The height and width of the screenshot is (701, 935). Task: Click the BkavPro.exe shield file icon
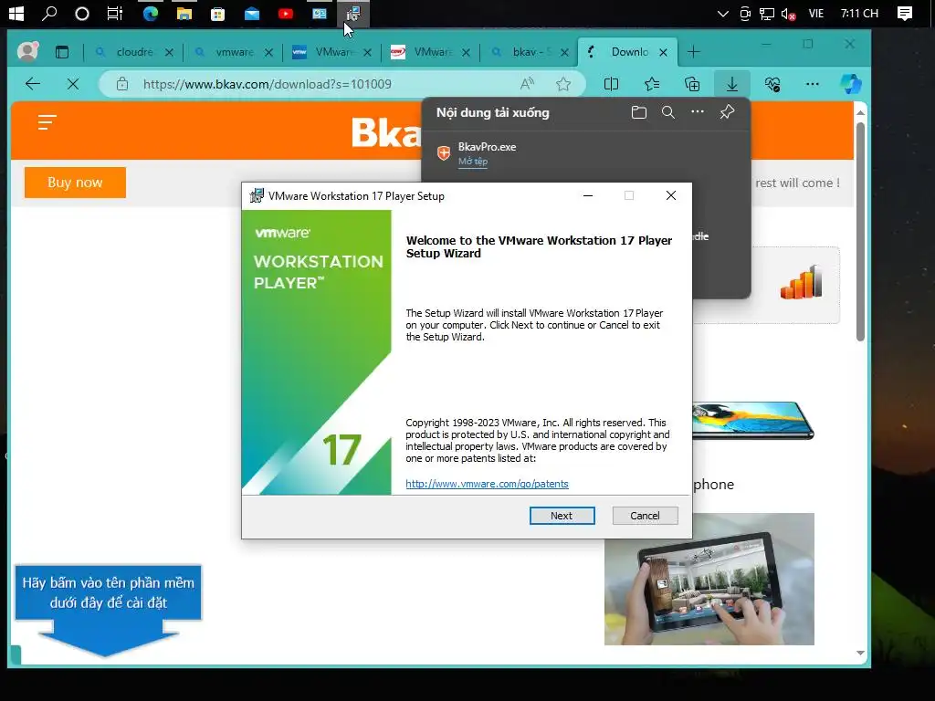click(444, 153)
